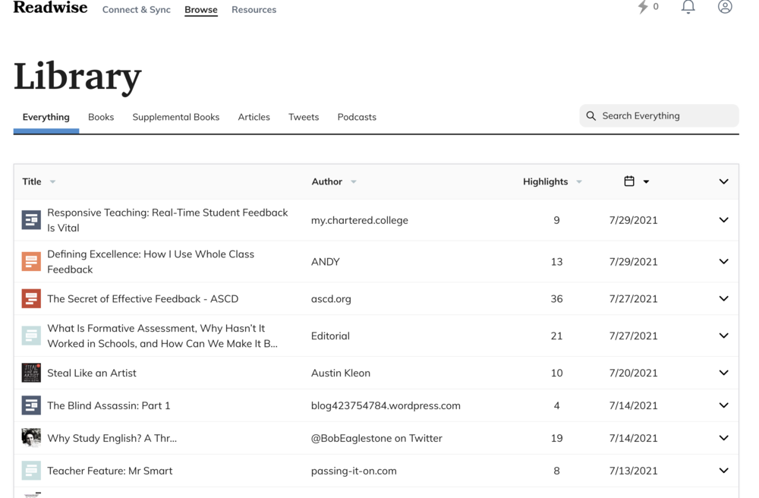Expand Defining Excellence row chevron
Viewport: 759px width, 498px height.
[x=723, y=261]
